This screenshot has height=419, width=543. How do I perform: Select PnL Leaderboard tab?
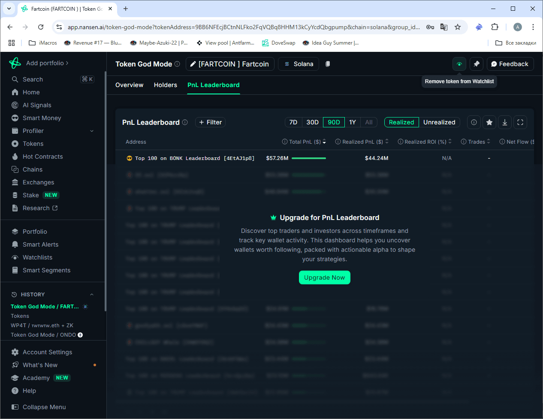(214, 85)
